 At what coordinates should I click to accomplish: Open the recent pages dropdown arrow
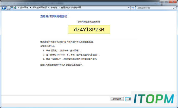point(12,8)
